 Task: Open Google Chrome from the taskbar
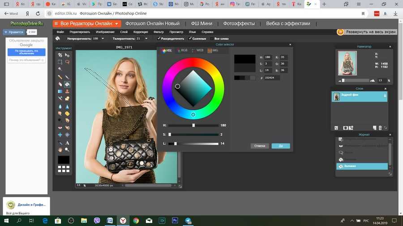pos(136,221)
